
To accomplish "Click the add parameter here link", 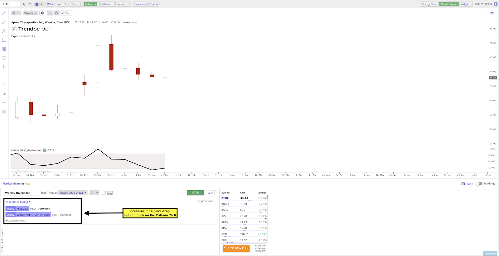I will pos(16,220).
